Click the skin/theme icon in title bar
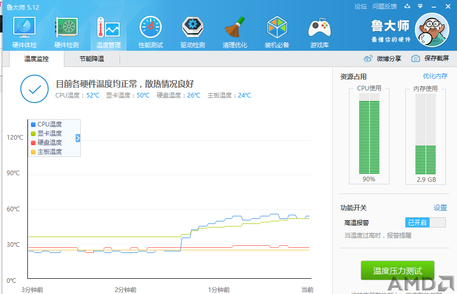Screen dimensions: 457x294 (x=407, y=6)
